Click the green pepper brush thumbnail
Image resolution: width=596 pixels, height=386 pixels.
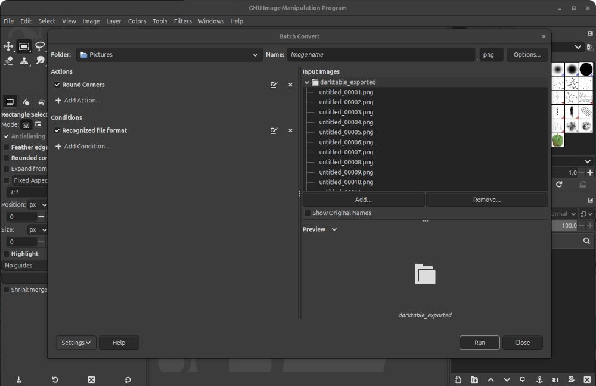[558, 140]
